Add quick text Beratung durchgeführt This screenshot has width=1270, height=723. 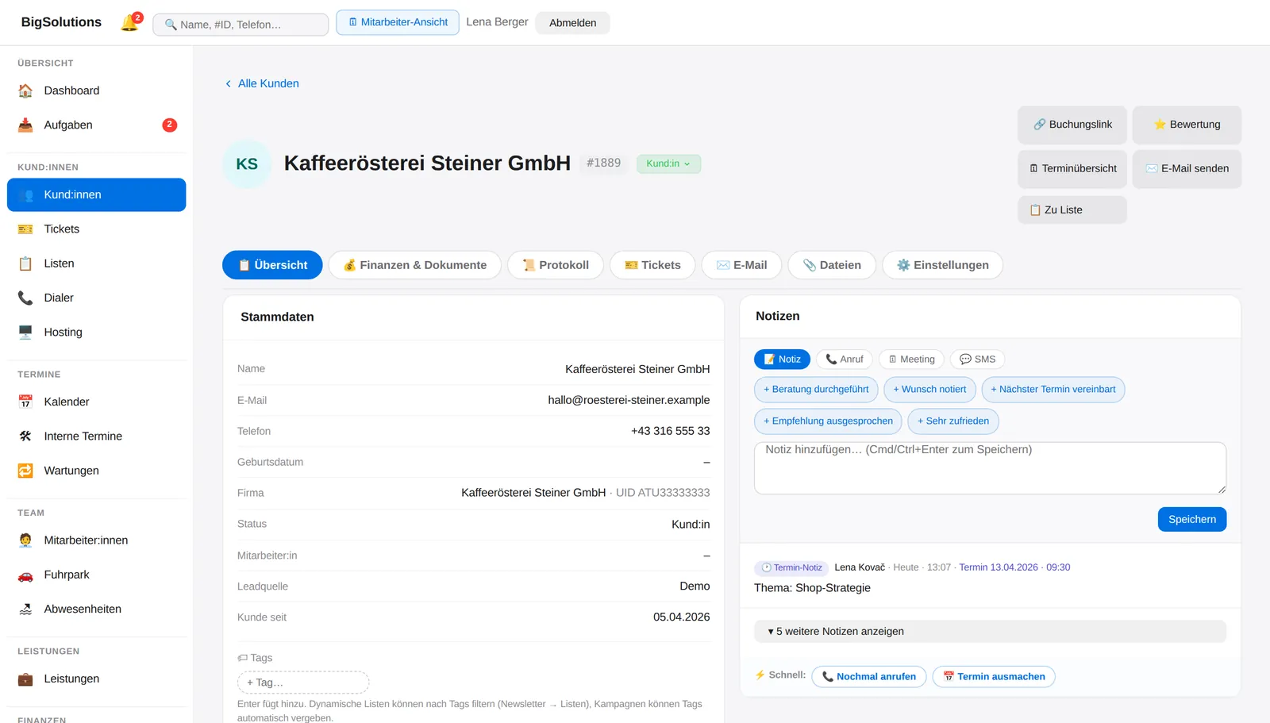pyautogui.click(x=816, y=390)
